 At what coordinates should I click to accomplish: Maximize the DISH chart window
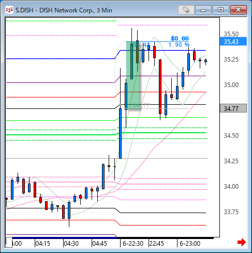[220, 10]
